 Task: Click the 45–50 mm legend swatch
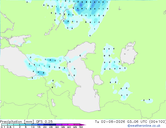77,125
